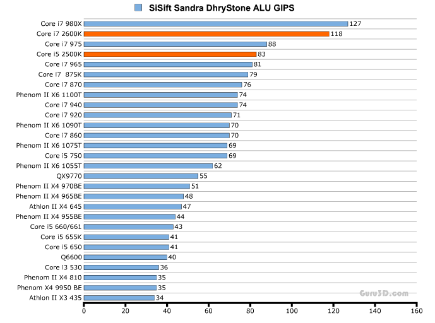Select the Core i5 2500K label
This screenshot has height=323, width=435.
click(59, 54)
